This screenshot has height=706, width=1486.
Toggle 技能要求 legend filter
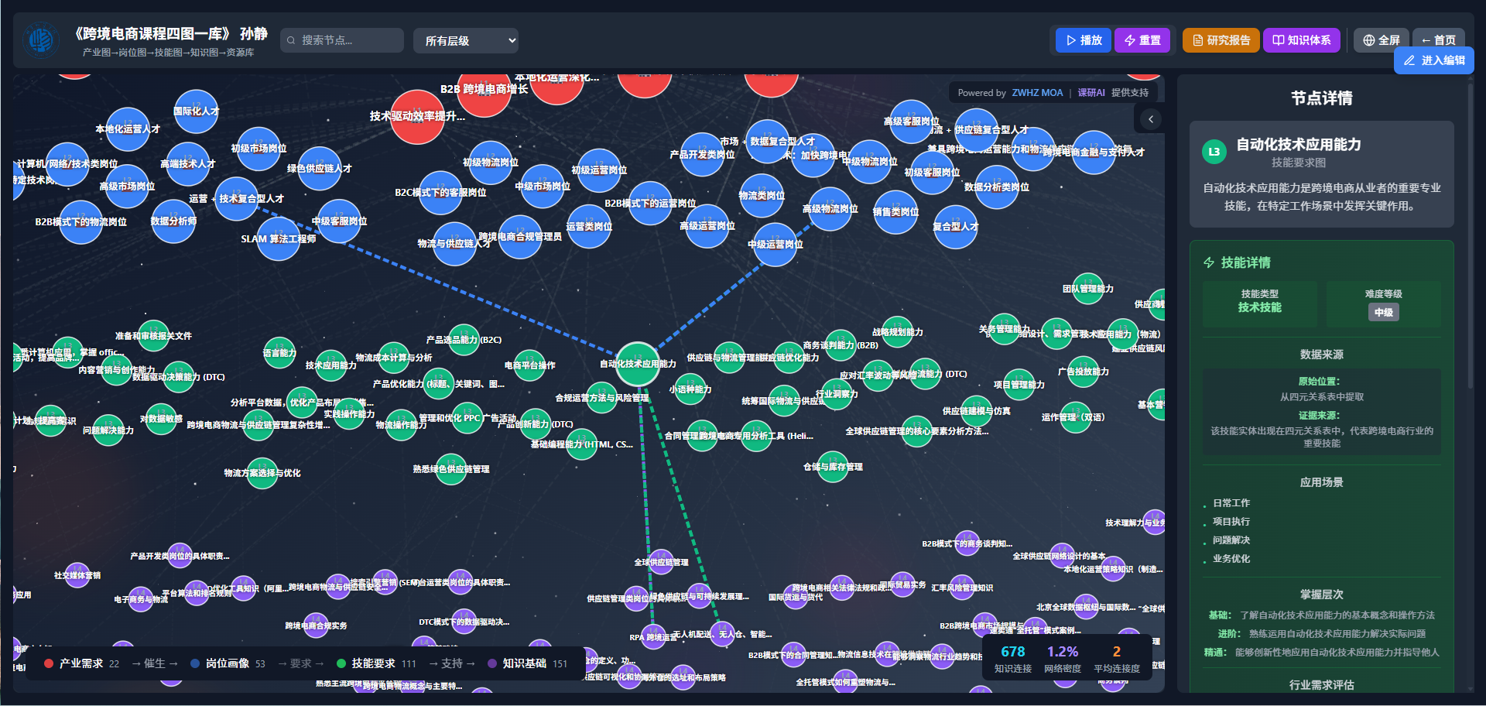[375, 663]
